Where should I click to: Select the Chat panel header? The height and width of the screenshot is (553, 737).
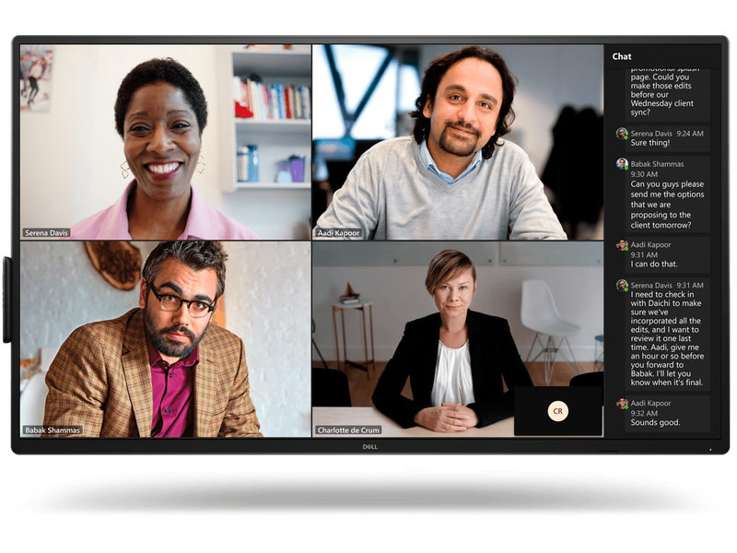(x=623, y=56)
